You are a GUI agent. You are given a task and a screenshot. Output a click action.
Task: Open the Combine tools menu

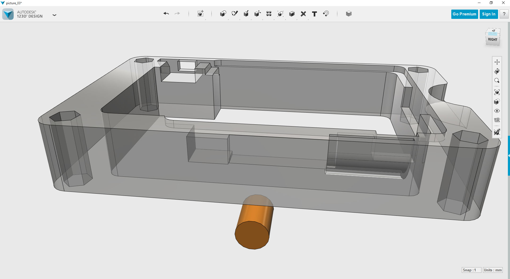tap(292, 14)
